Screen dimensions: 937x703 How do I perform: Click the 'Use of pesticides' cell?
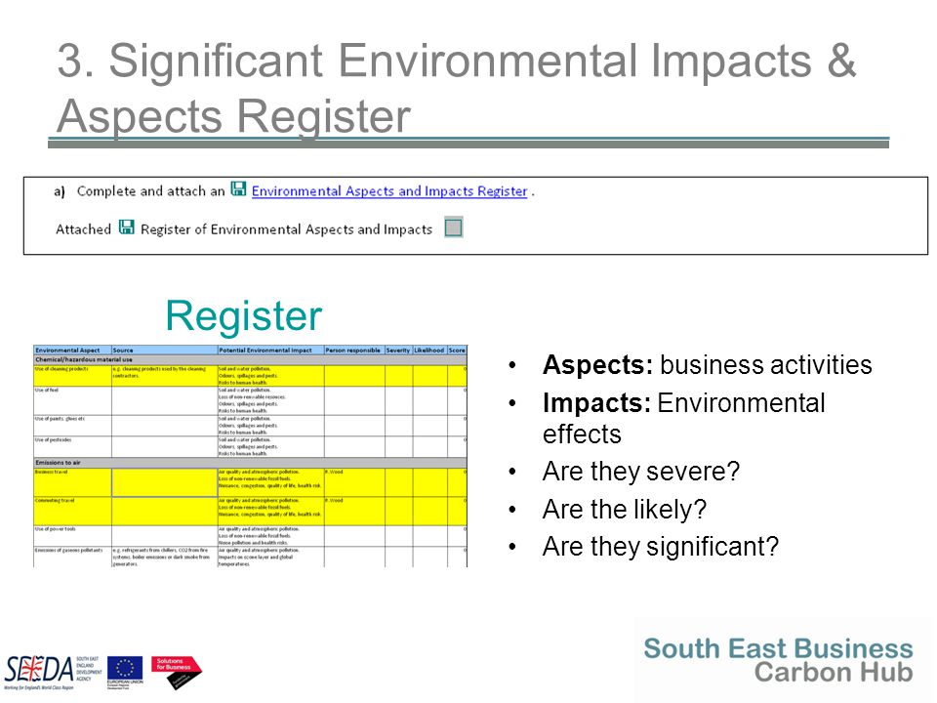pyautogui.click(x=72, y=446)
